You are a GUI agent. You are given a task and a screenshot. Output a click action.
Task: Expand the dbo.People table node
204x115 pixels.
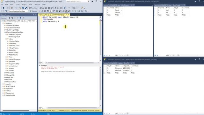click(8, 55)
